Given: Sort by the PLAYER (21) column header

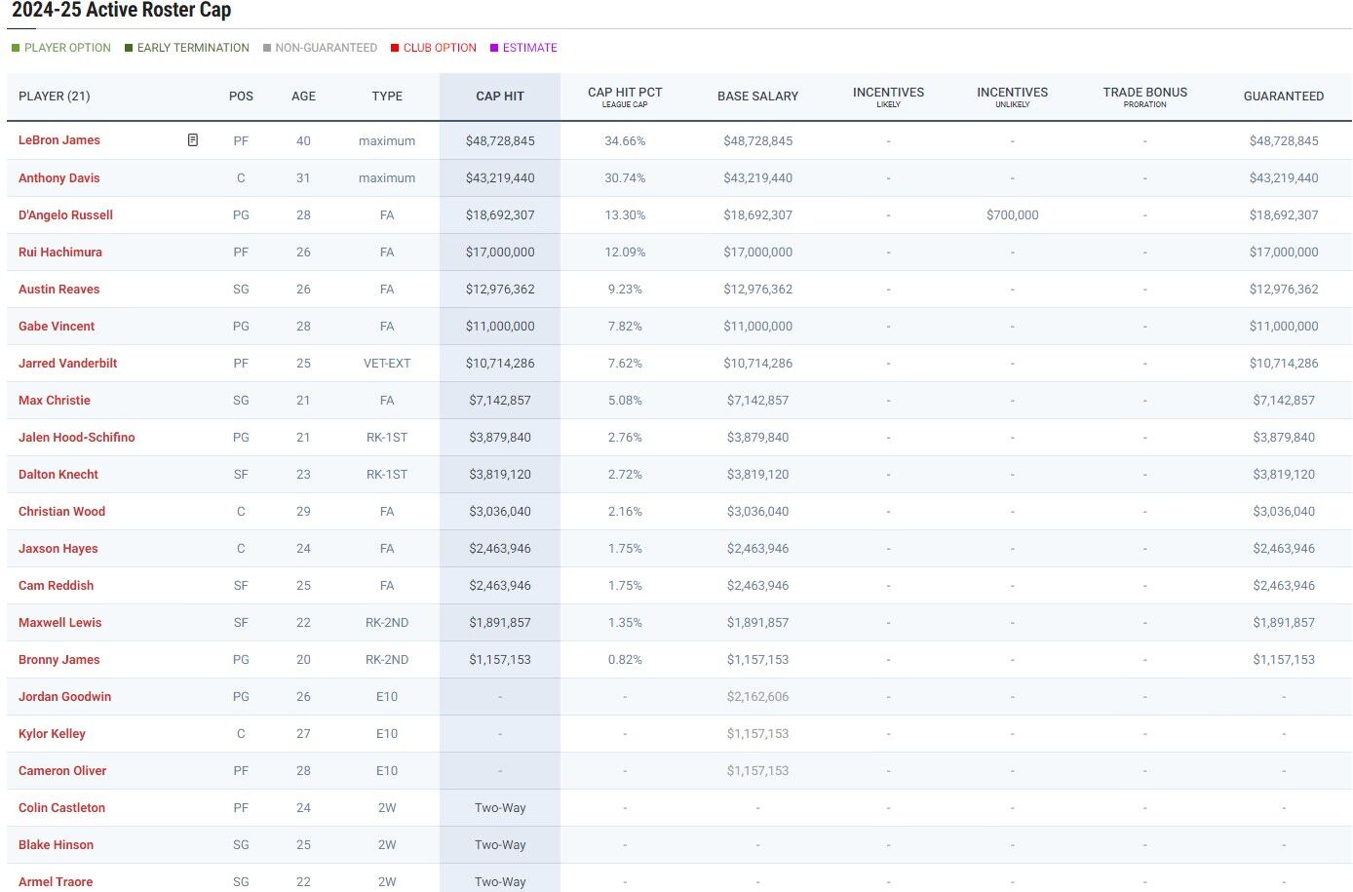Looking at the screenshot, I should point(55,97).
